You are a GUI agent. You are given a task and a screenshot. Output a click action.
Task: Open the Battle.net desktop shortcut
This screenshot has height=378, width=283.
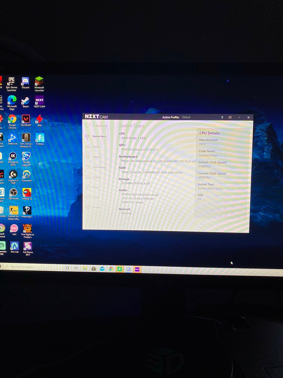13,139
